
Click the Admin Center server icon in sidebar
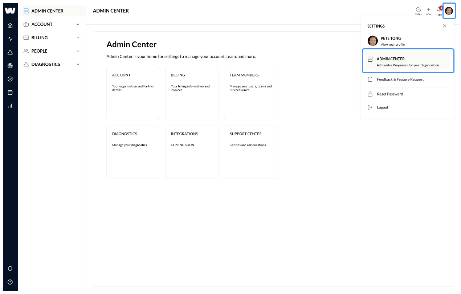[26, 11]
